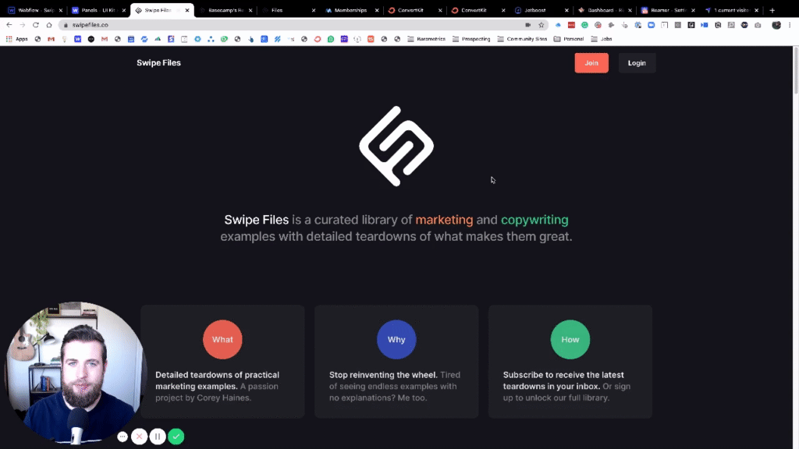This screenshot has width=799, height=449.
Task: Expand the Personal bookmark folder
Action: [x=569, y=39]
